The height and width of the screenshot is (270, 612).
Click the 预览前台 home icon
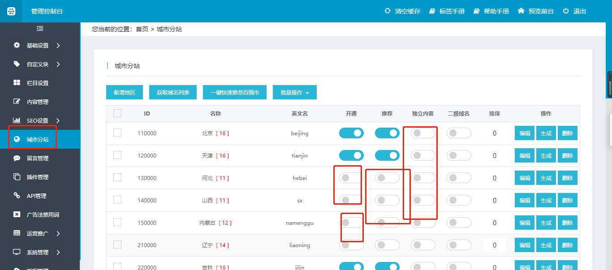[521, 11]
